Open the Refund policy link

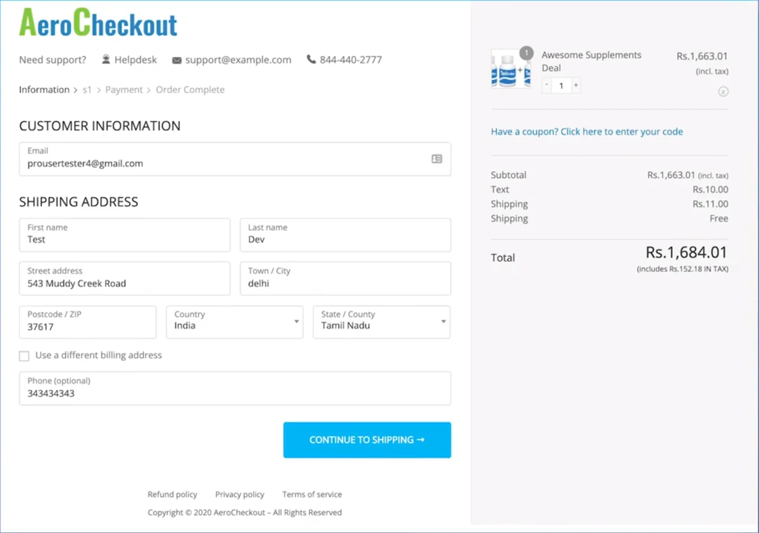(x=172, y=495)
